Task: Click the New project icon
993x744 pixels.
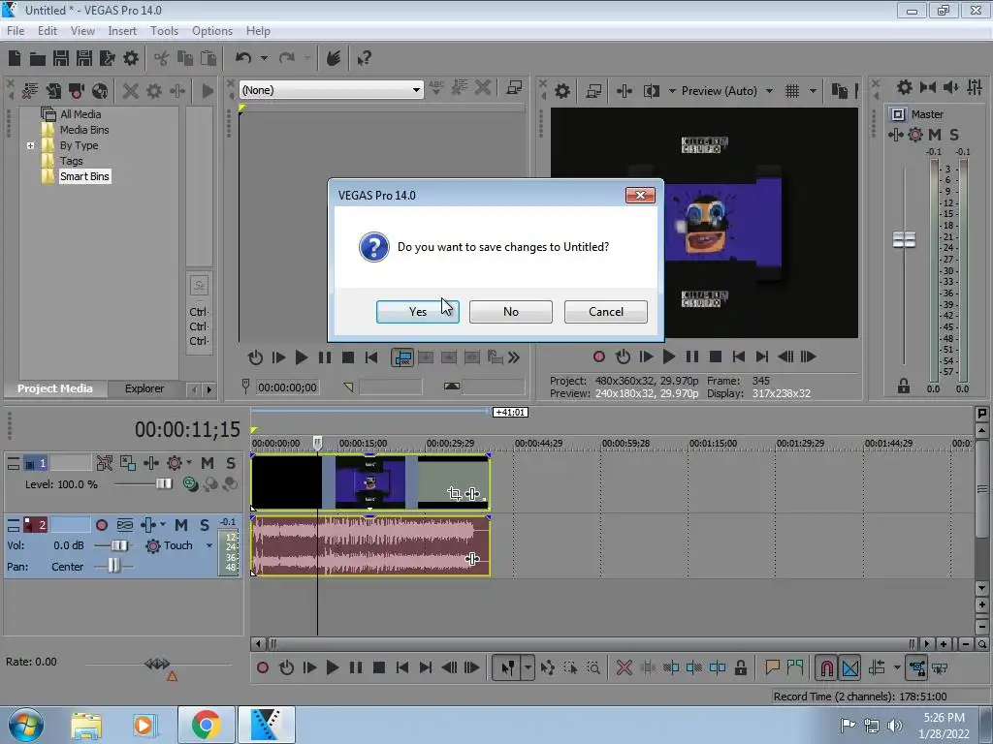Action: click(x=15, y=58)
